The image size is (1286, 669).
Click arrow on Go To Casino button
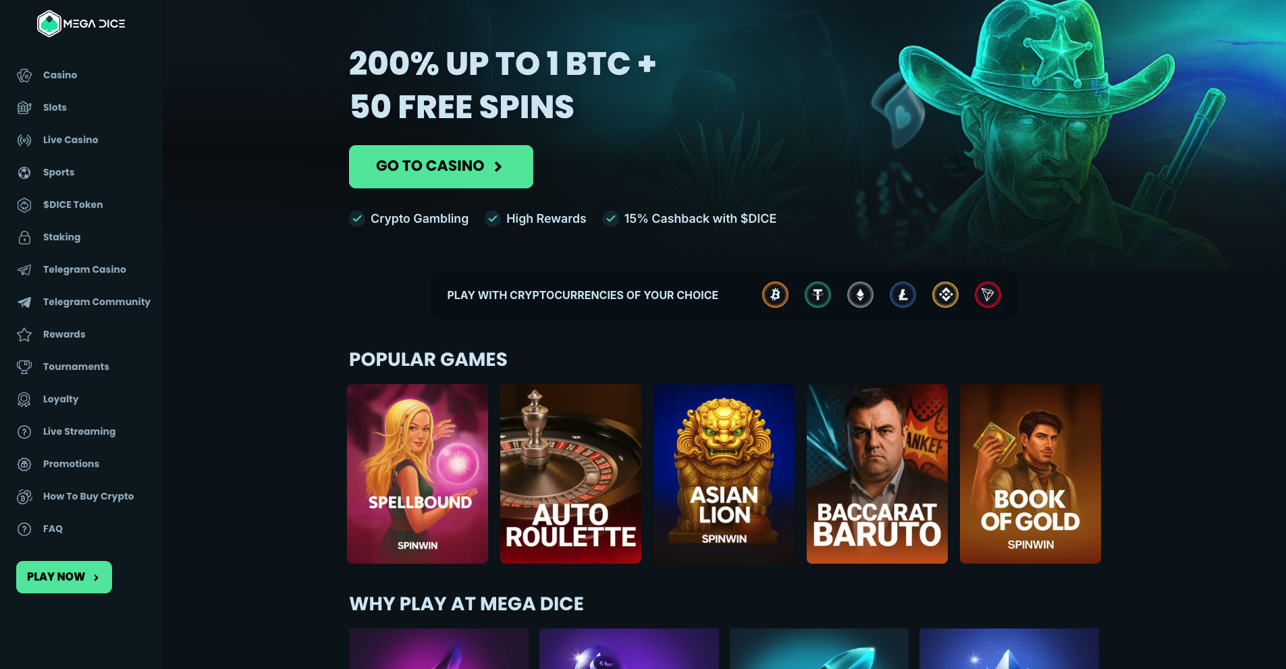coord(498,167)
